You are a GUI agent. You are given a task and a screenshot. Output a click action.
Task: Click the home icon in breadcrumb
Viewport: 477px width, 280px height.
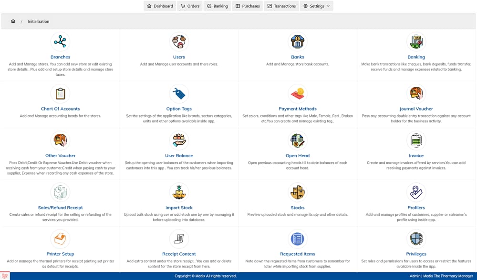click(x=13, y=21)
